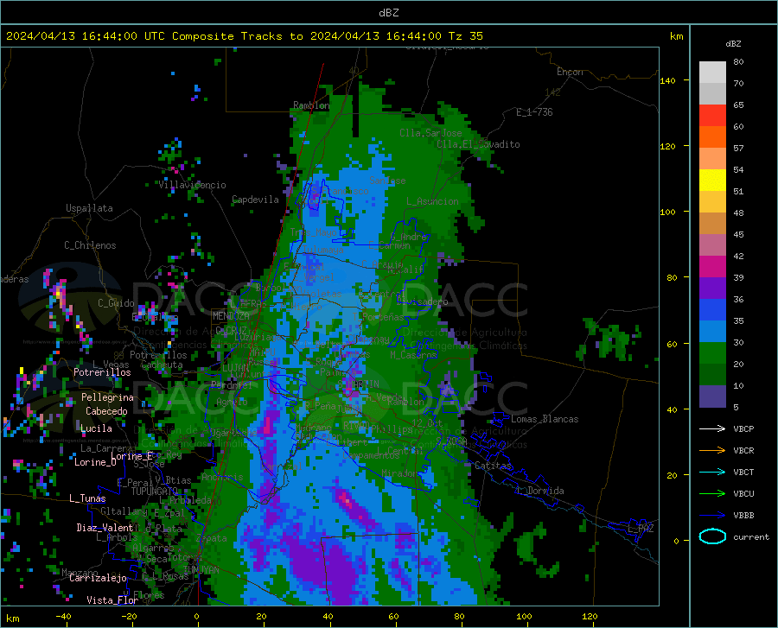Click the 140 km vertical axis tick
Image resolution: width=778 pixels, height=628 pixels.
(667, 80)
